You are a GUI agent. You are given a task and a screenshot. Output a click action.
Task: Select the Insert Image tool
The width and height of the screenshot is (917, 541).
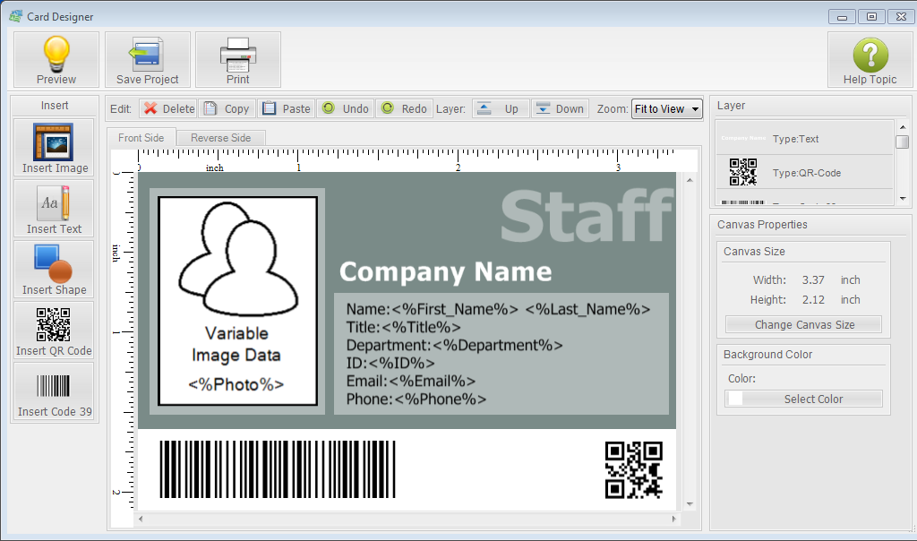[54, 148]
